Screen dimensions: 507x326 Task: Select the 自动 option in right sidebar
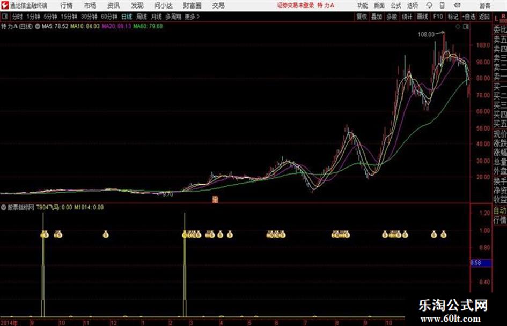click(500, 211)
